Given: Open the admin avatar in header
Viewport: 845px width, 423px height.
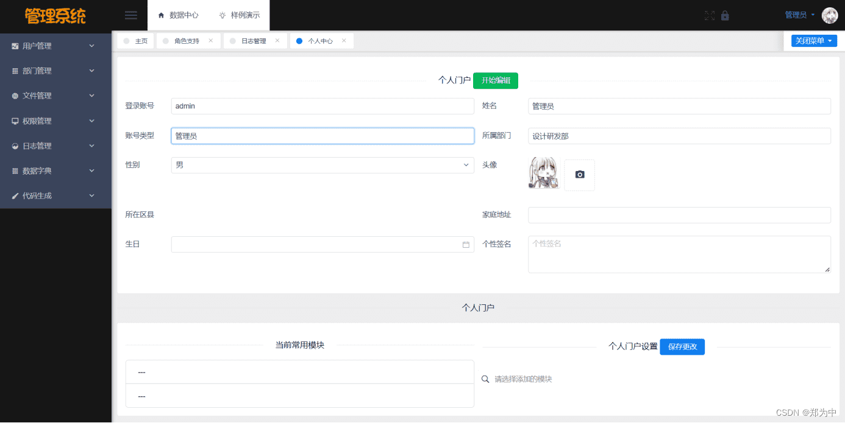Looking at the screenshot, I should pos(830,15).
